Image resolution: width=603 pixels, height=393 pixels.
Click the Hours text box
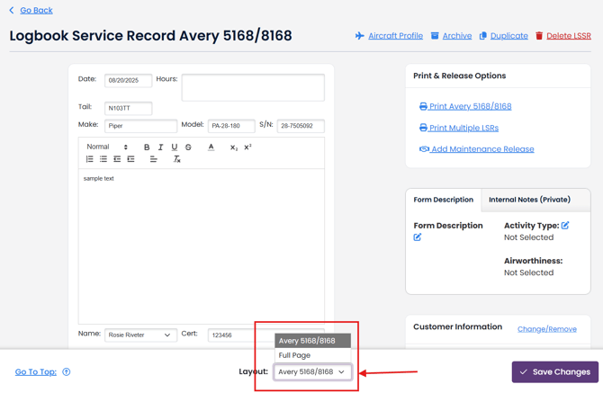tap(253, 87)
